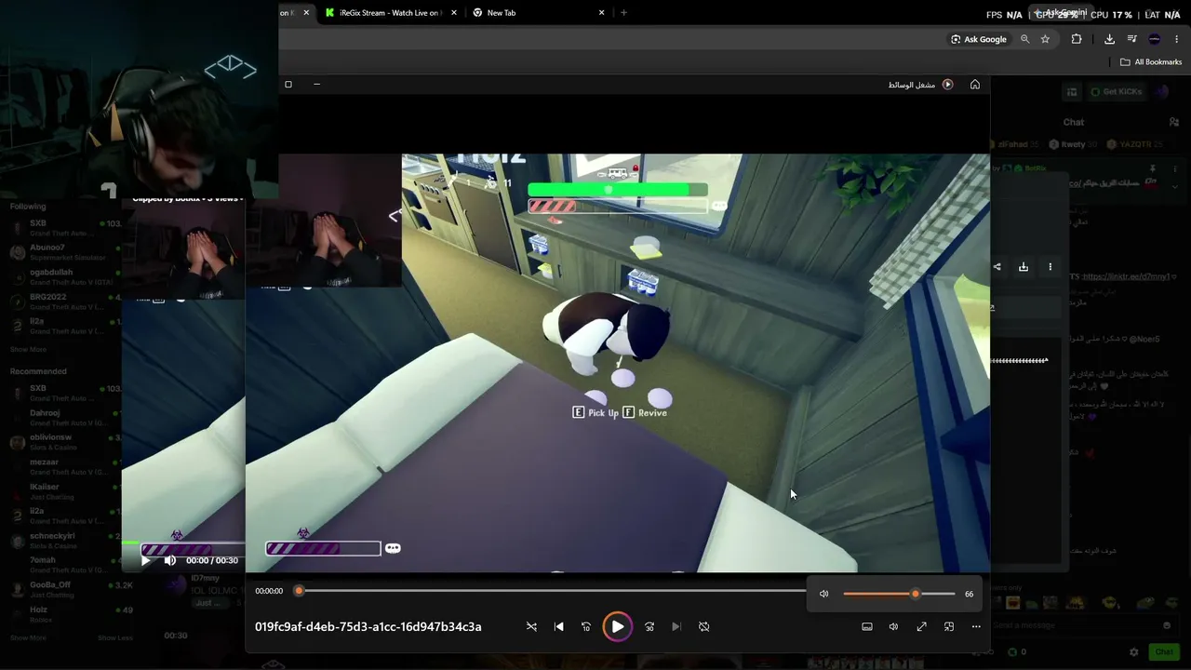Open Abunoo7 channel in sidebar

point(65,252)
